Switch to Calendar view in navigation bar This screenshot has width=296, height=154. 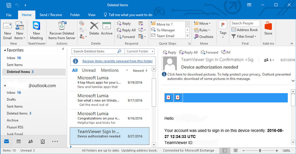tap(18, 141)
